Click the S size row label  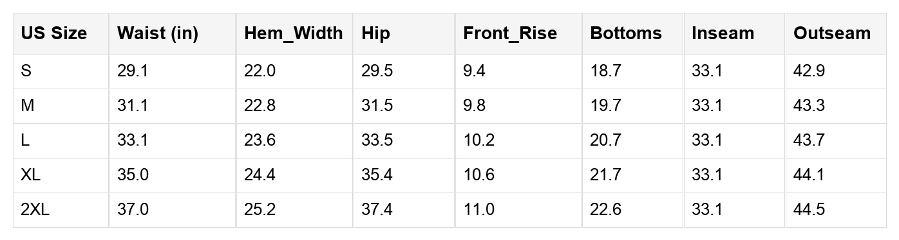tap(61, 71)
